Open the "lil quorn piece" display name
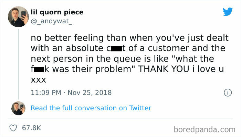This screenshot has height=137, width=241. pyautogui.click(x=57, y=12)
